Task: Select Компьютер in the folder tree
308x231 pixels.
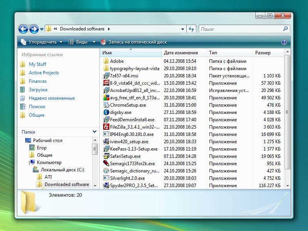Action: pyautogui.click(x=49, y=162)
